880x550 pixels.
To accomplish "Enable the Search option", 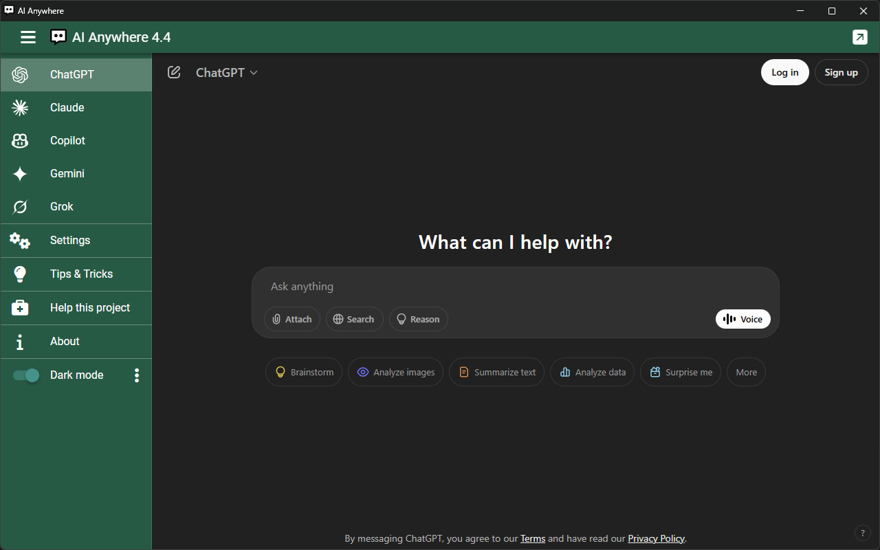I will point(354,318).
